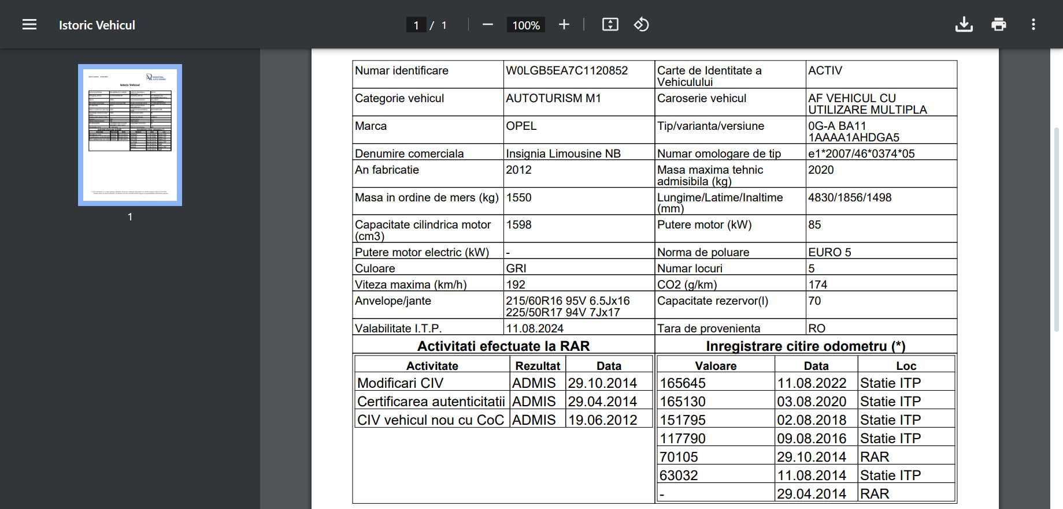Click the date 11.08.2022
Viewport: 1063px width, 509px height.
812,383
